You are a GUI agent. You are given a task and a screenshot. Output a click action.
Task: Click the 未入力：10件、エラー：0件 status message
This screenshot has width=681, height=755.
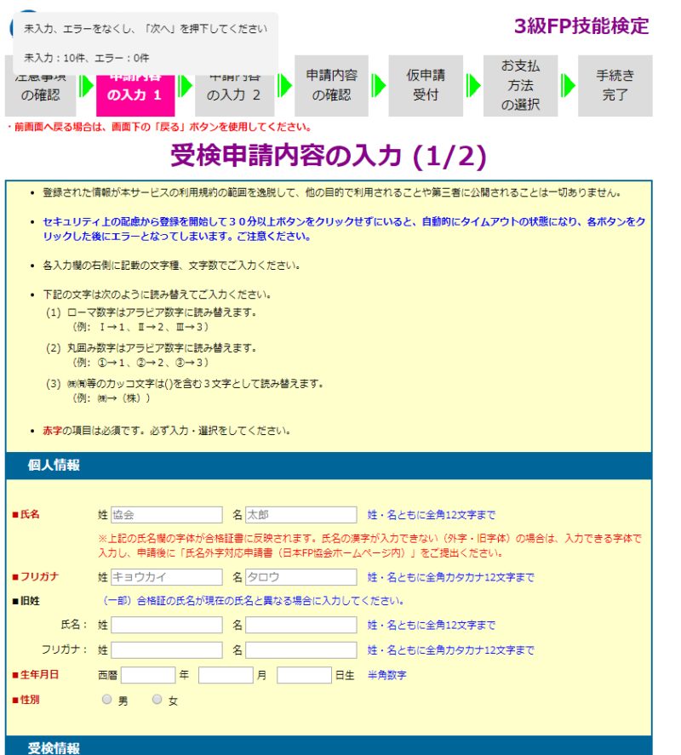coord(87,58)
